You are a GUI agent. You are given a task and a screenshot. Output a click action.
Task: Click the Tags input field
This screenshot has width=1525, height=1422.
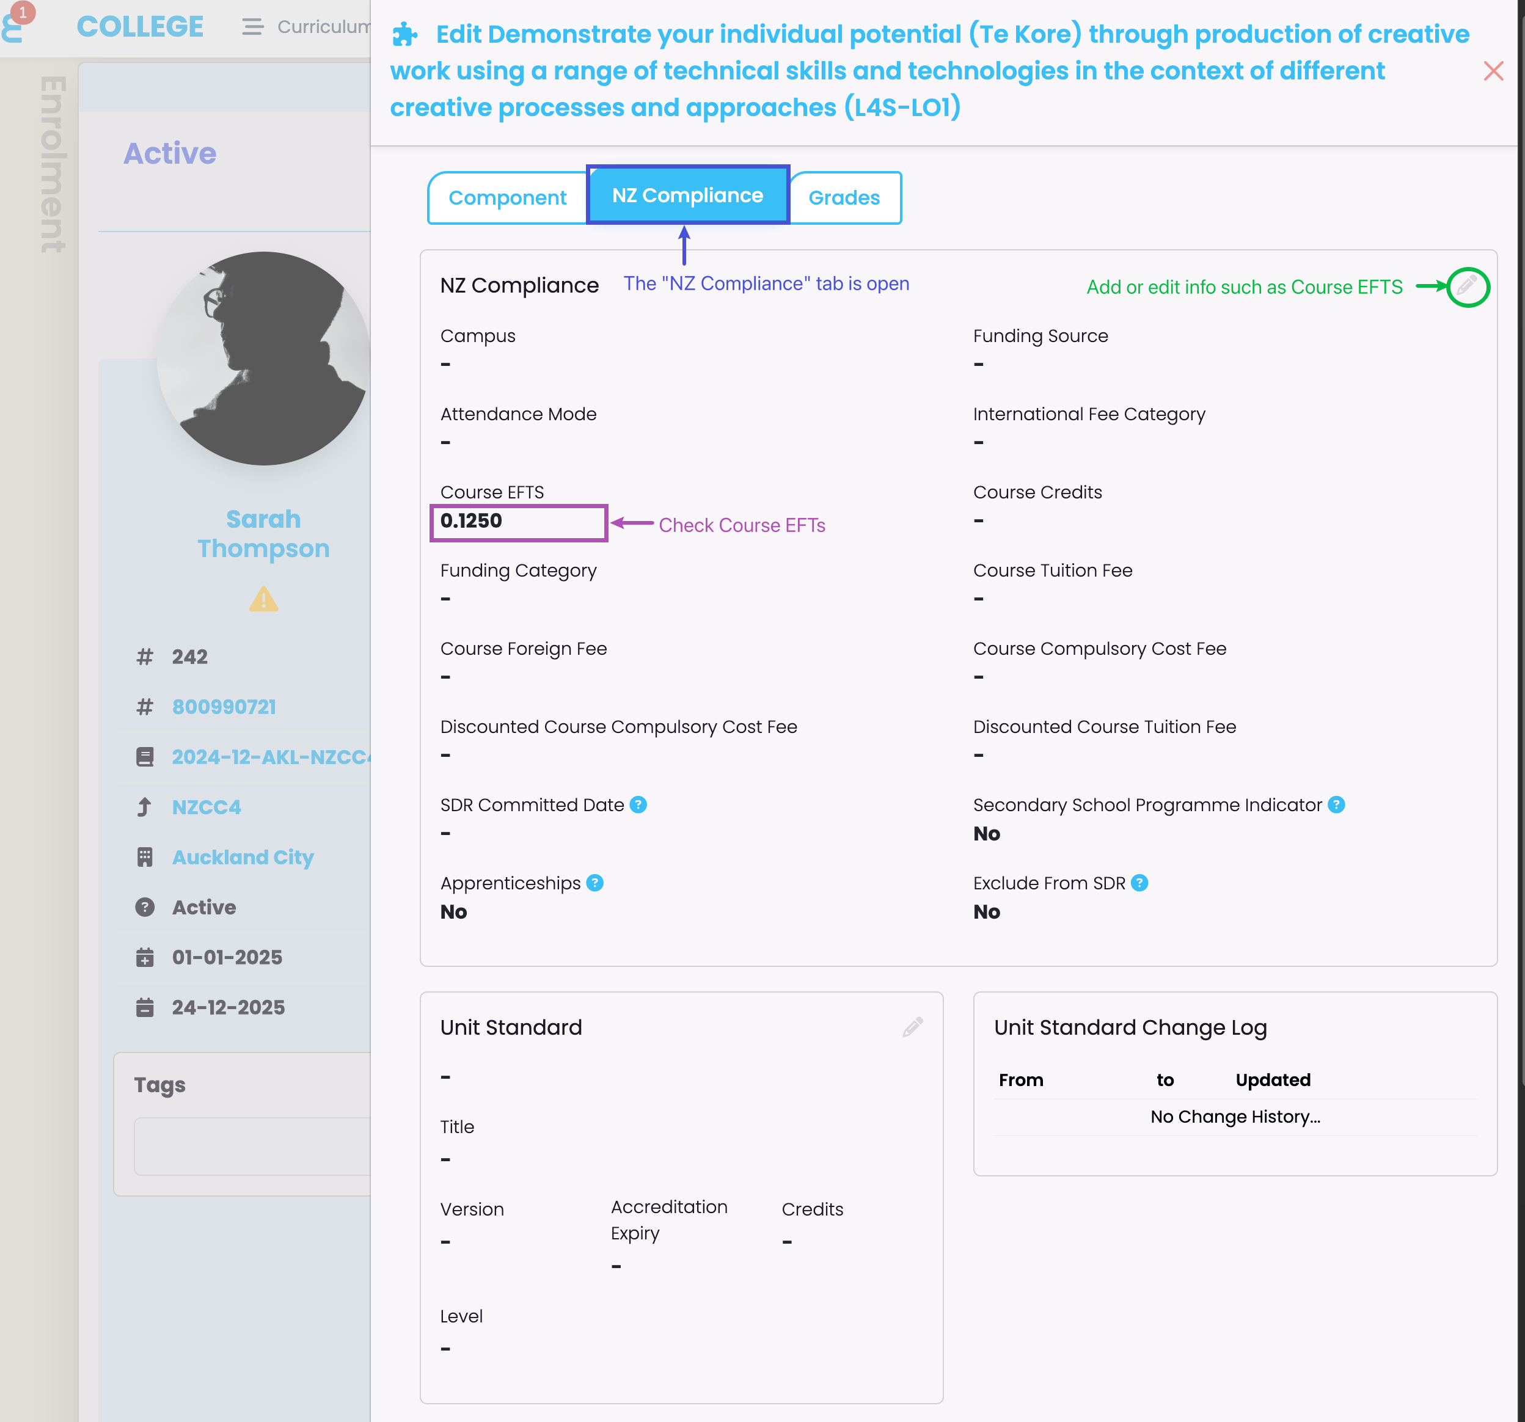[x=253, y=1146]
